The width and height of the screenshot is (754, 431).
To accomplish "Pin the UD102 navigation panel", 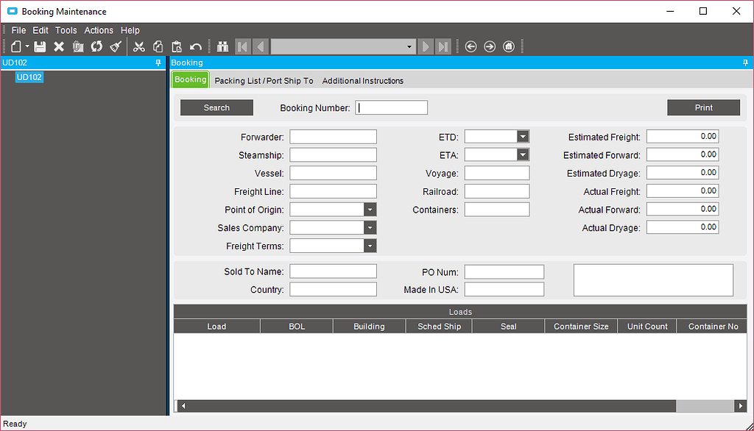I will (x=157, y=63).
